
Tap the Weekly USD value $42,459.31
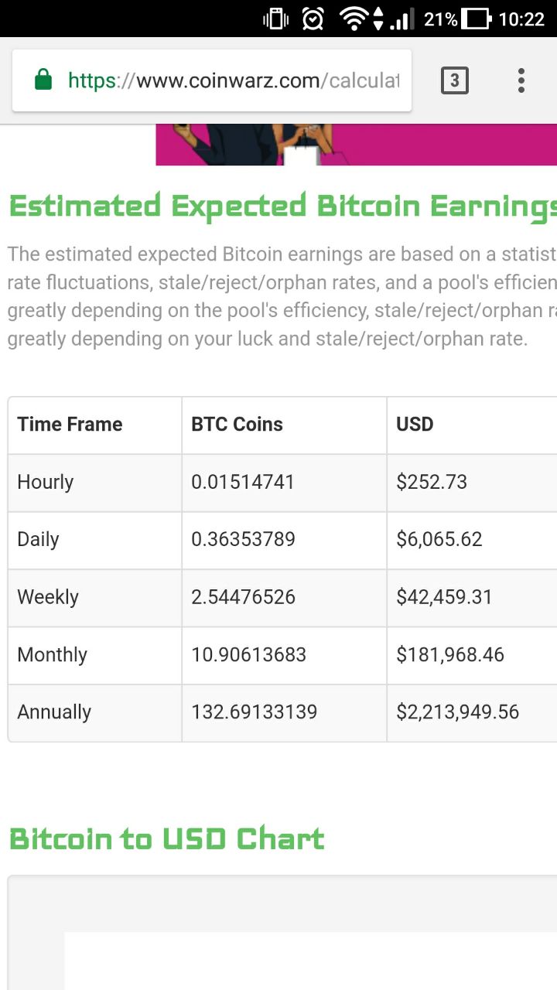444,597
